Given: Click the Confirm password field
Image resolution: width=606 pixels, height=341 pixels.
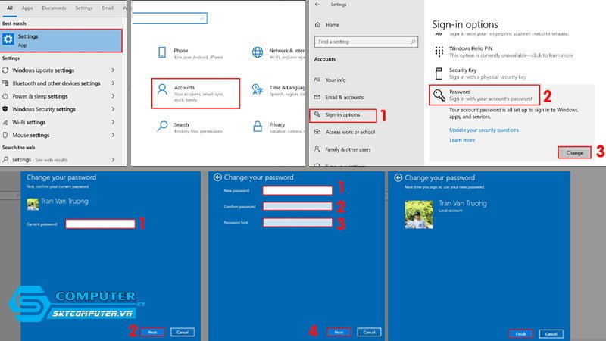Looking at the screenshot, I should [x=297, y=206].
